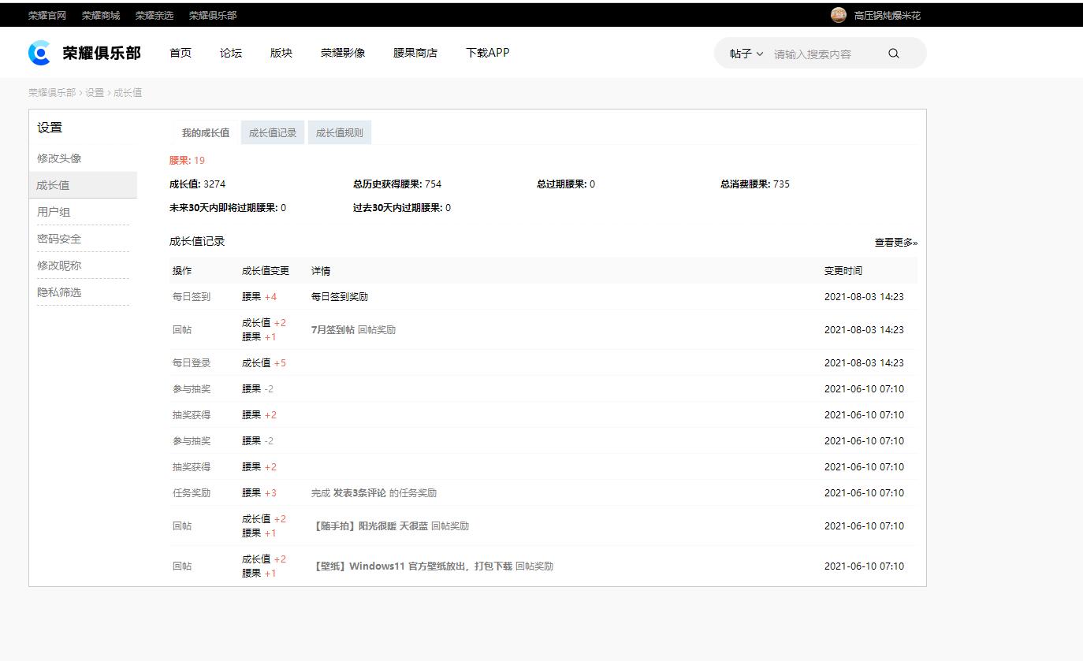Open 荣耀影像 navigation item
1083x661 pixels.
pyautogui.click(x=343, y=53)
